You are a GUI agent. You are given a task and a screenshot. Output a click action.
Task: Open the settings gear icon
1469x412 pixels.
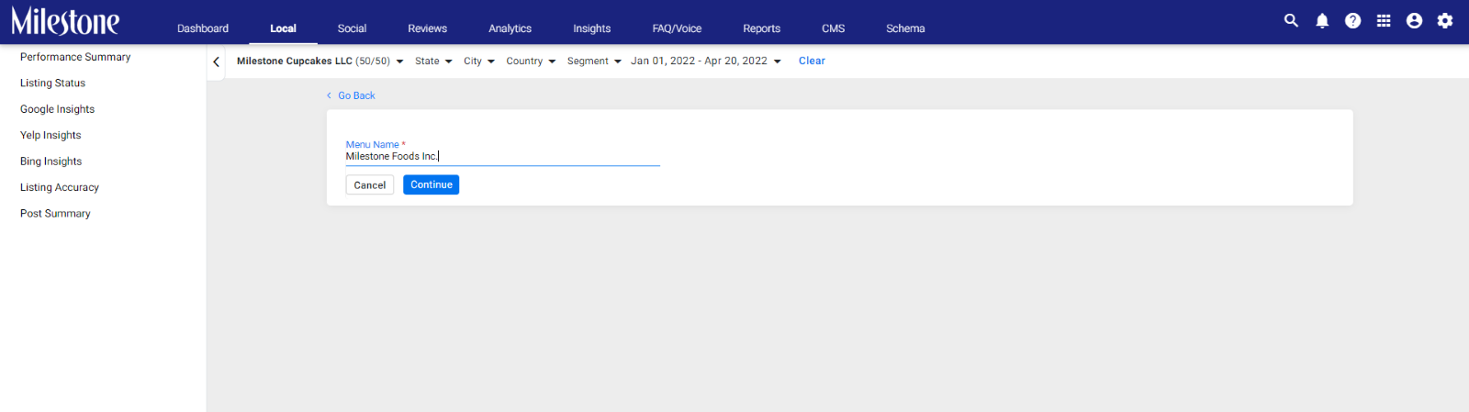pyautogui.click(x=1445, y=20)
